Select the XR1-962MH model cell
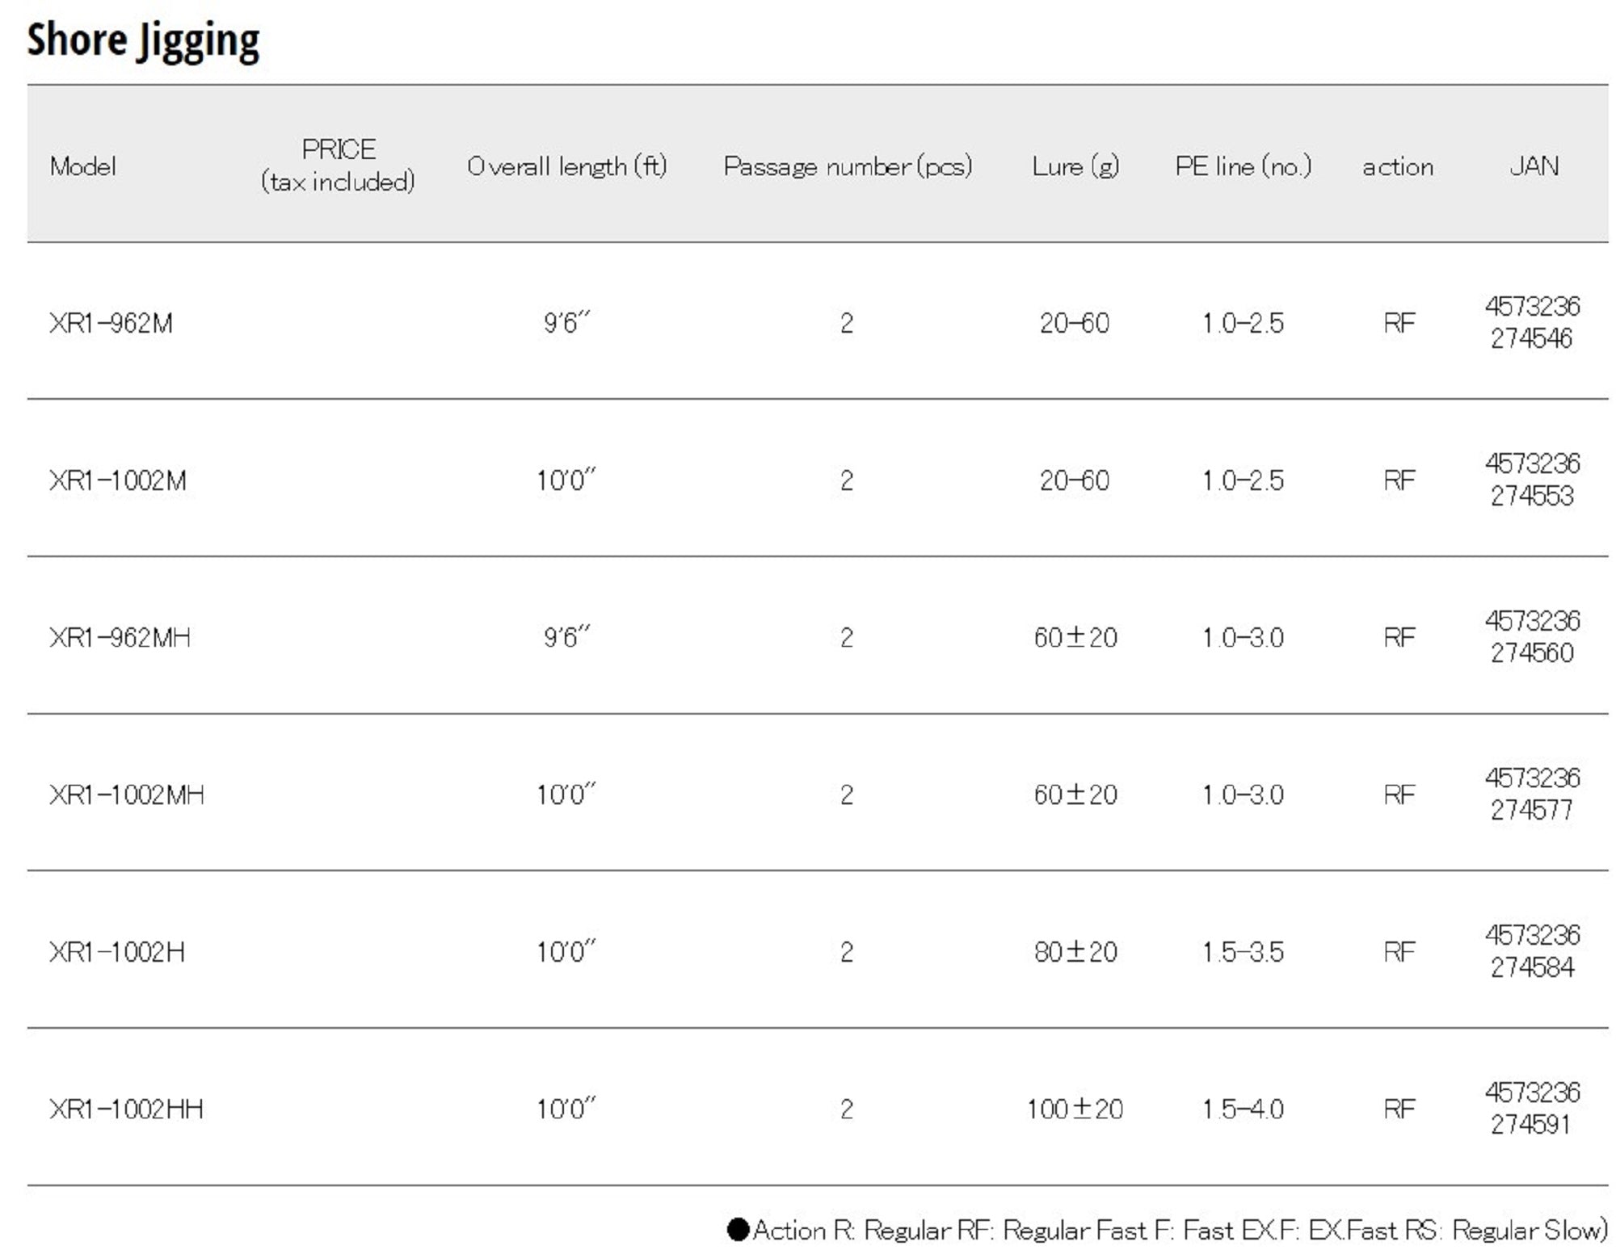The width and height of the screenshot is (1616, 1250). (120, 638)
